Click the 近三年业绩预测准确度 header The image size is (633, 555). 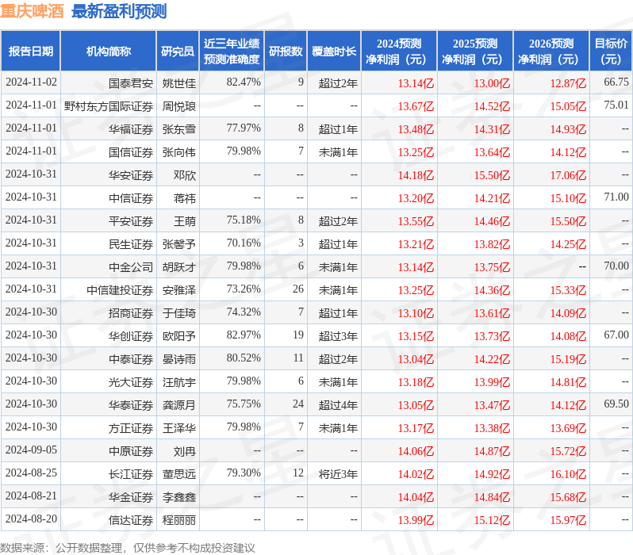point(232,52)
